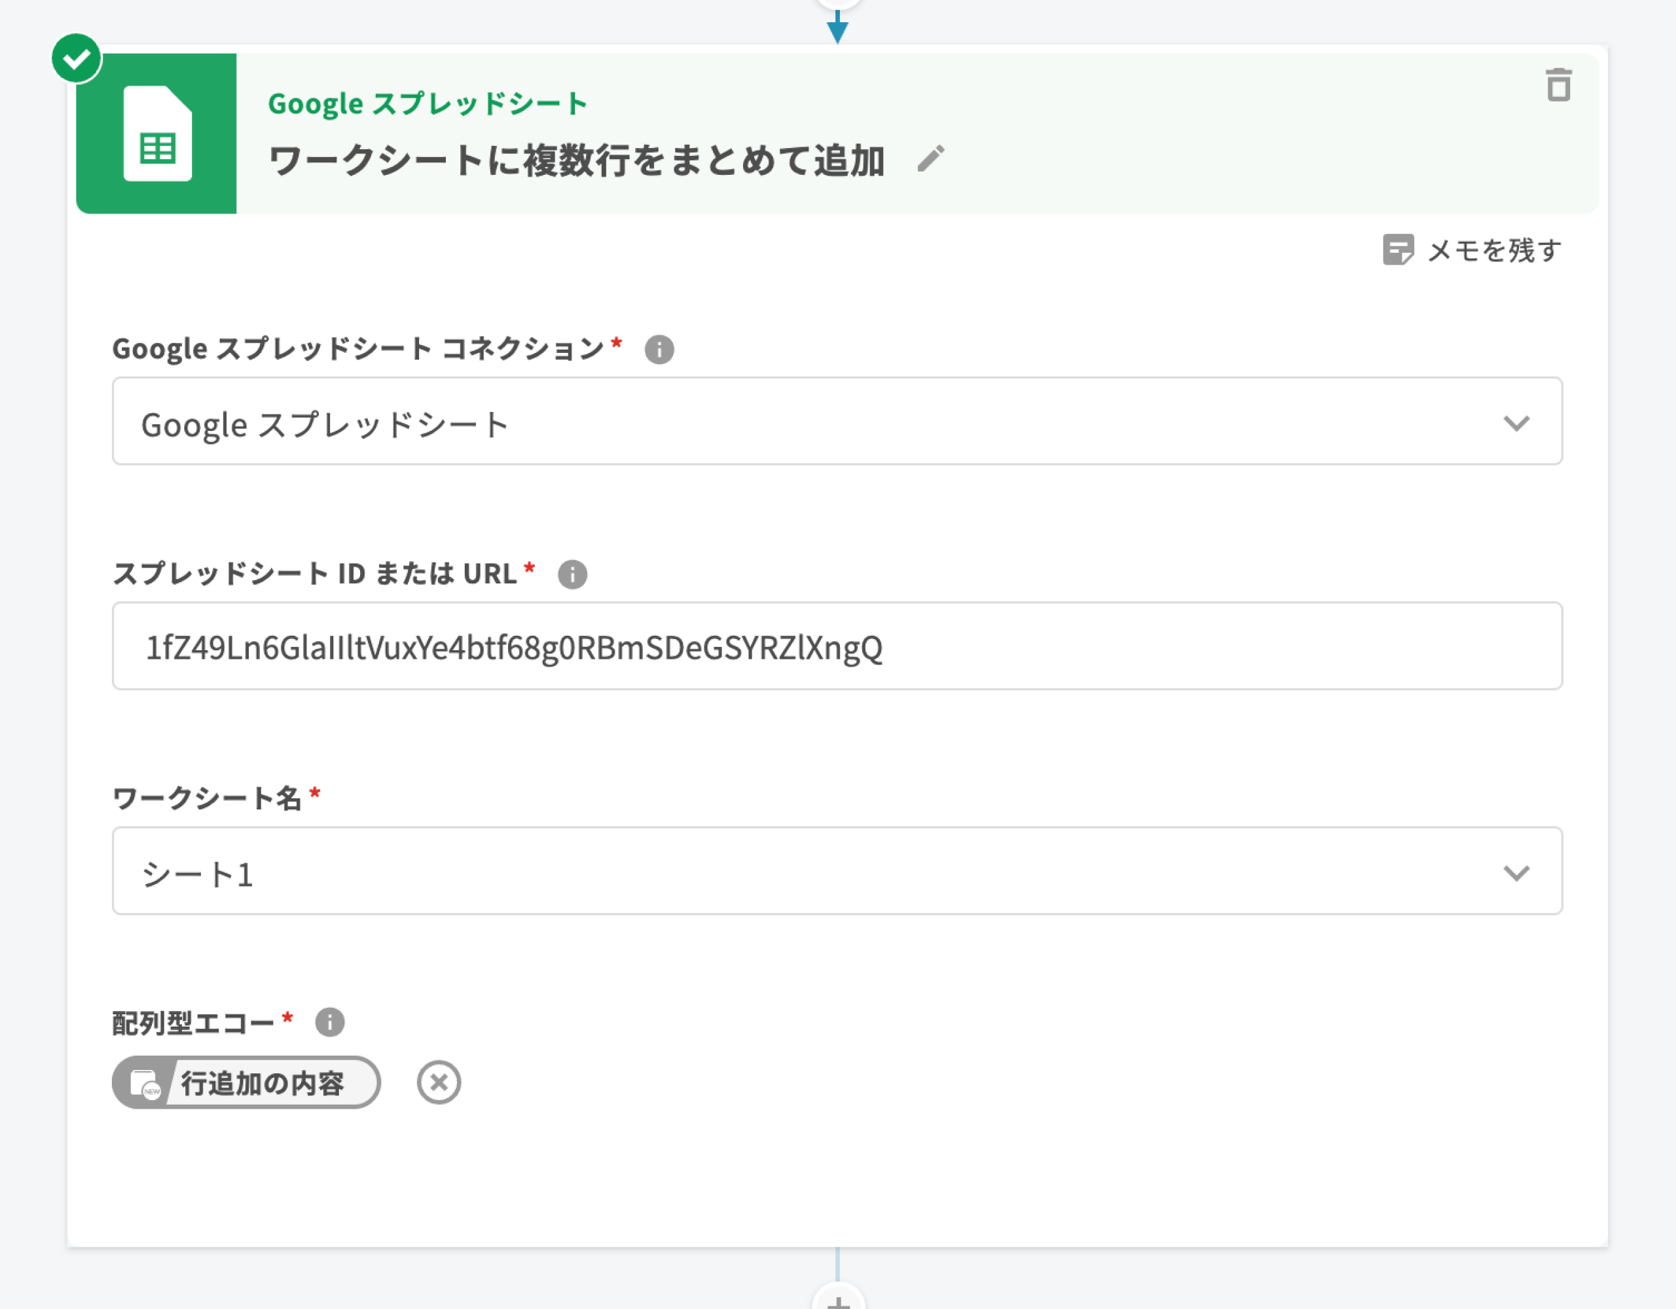This screenshot has height=1309, width=1676.
Task: Click the green checkmark status badge
Action: coord(77,58)
